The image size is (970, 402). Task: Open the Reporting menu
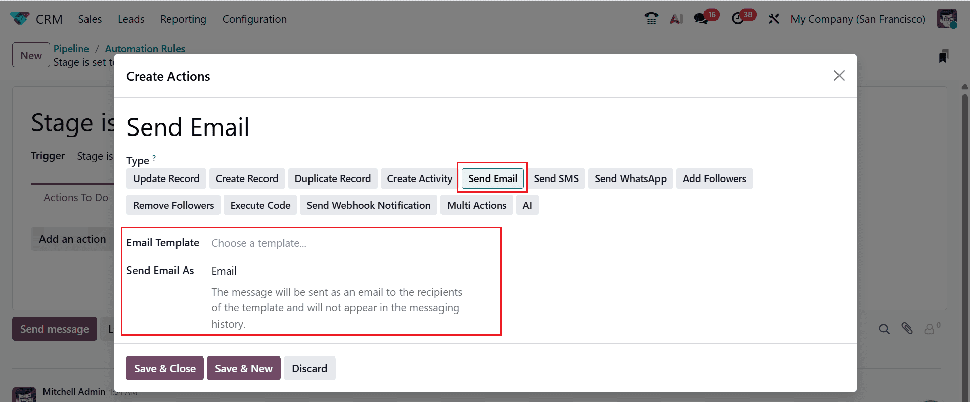pyautogui.click(x=184, y=19)
